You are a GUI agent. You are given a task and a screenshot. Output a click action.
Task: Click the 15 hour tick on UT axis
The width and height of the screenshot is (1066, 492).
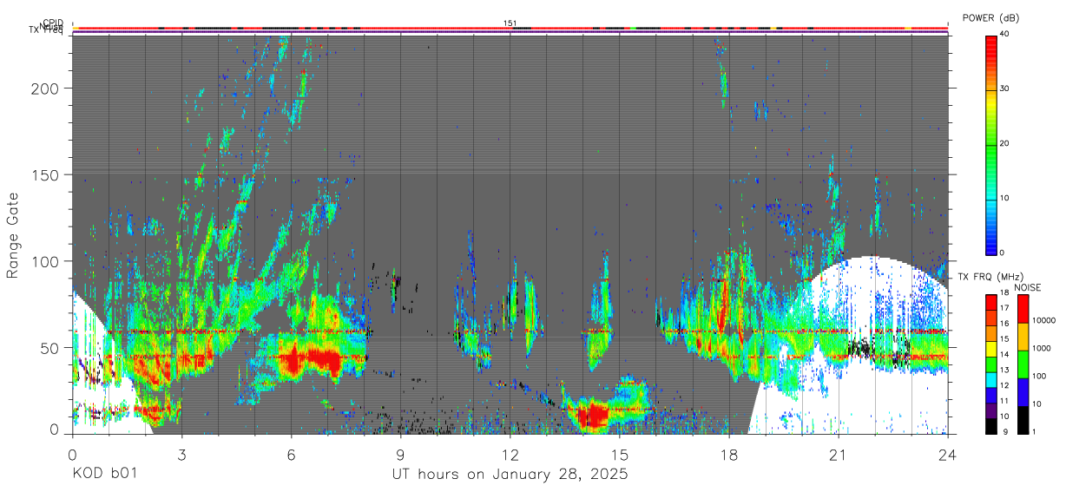point(619,454)
